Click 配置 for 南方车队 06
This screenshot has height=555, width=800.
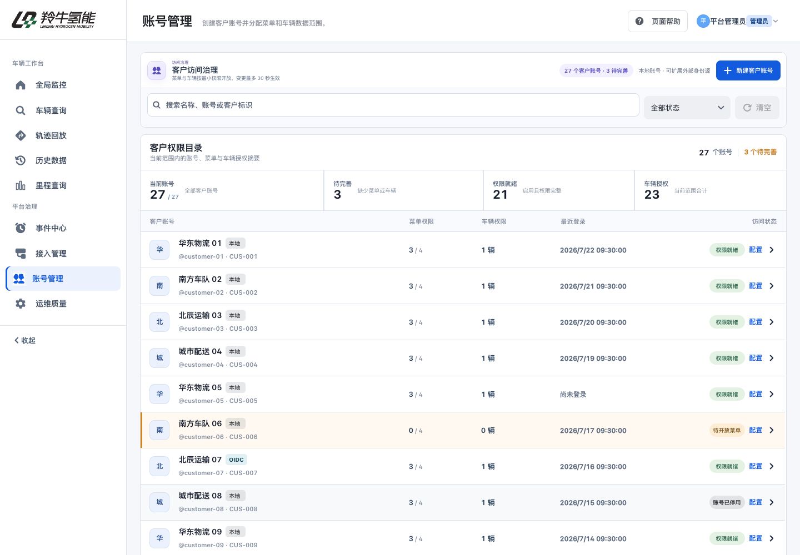coord(756,430)
